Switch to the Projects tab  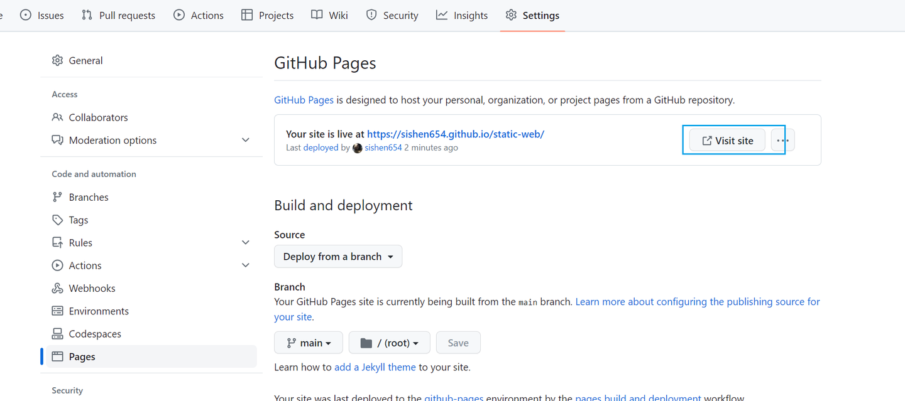pyautogui.click(x=267, y=14)
